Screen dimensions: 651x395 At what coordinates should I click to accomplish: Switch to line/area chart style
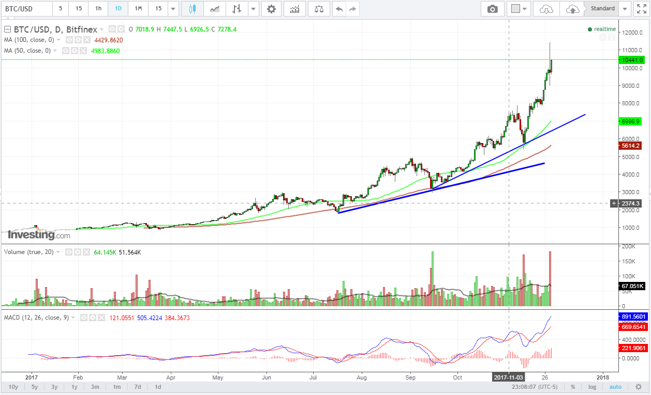[215, 9]
